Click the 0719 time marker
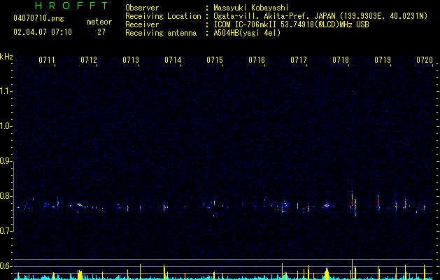Image resolution: width=440 pixels, height=280 pixels. (383, 60)
